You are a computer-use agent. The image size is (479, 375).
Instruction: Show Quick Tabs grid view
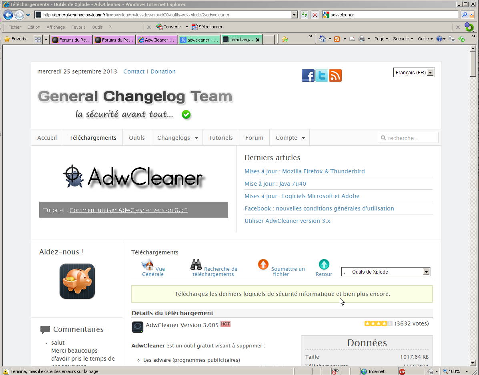tap(38, 40)
